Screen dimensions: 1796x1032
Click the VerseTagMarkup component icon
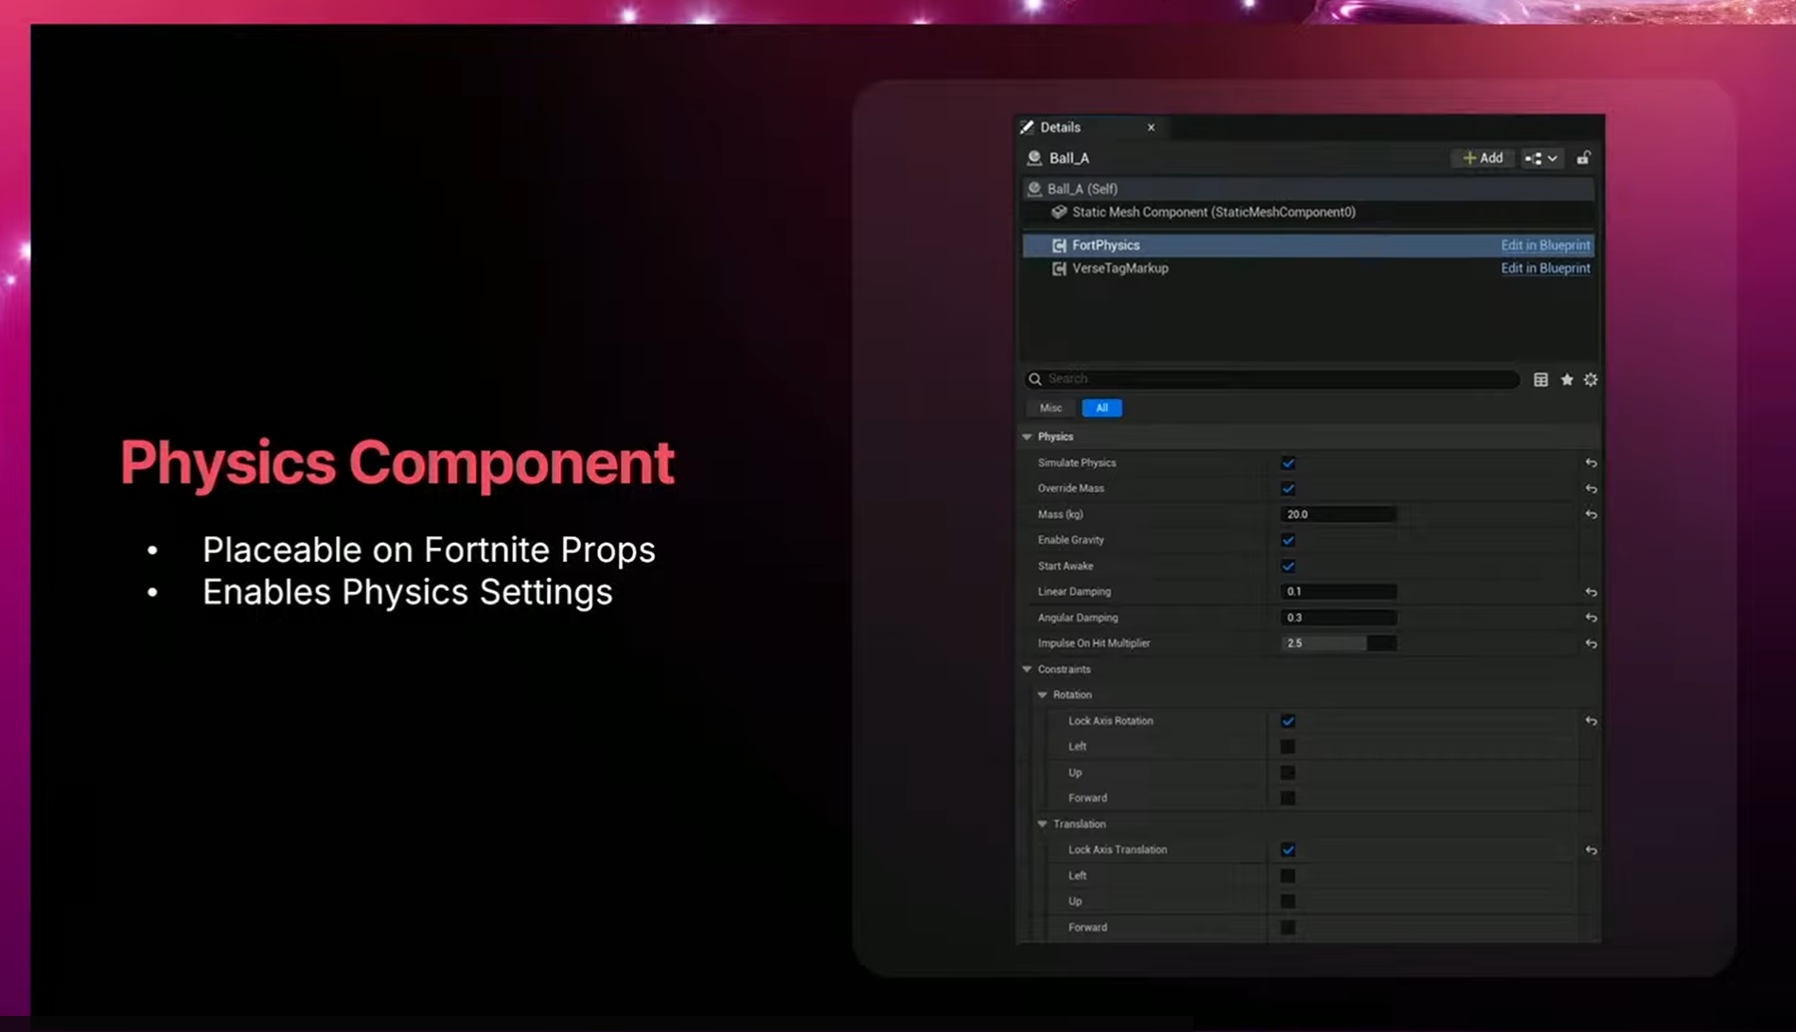point(1059,269)
